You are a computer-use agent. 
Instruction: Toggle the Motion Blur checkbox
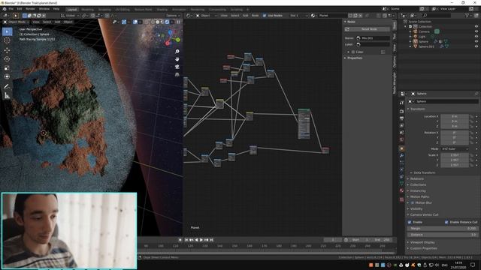[413, 202]
